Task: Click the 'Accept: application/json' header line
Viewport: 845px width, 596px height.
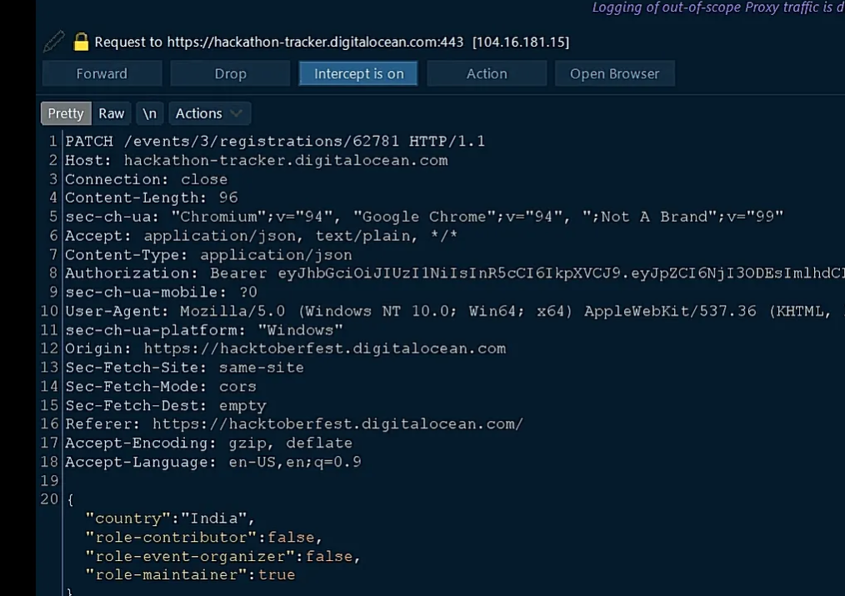Action: (262, 236)
